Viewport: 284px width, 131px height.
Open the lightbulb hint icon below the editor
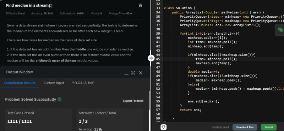click(x=164, y=127)
